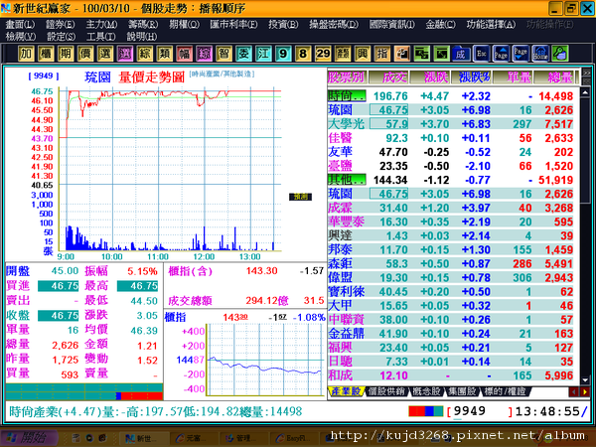Select the 和成 stock row
The width and height of the screenshot is (596, 447).
click(x=451, y=375)
